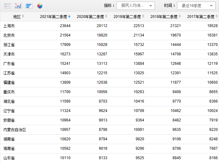Click the value 9794 for 湖南省

coord(103,139)
